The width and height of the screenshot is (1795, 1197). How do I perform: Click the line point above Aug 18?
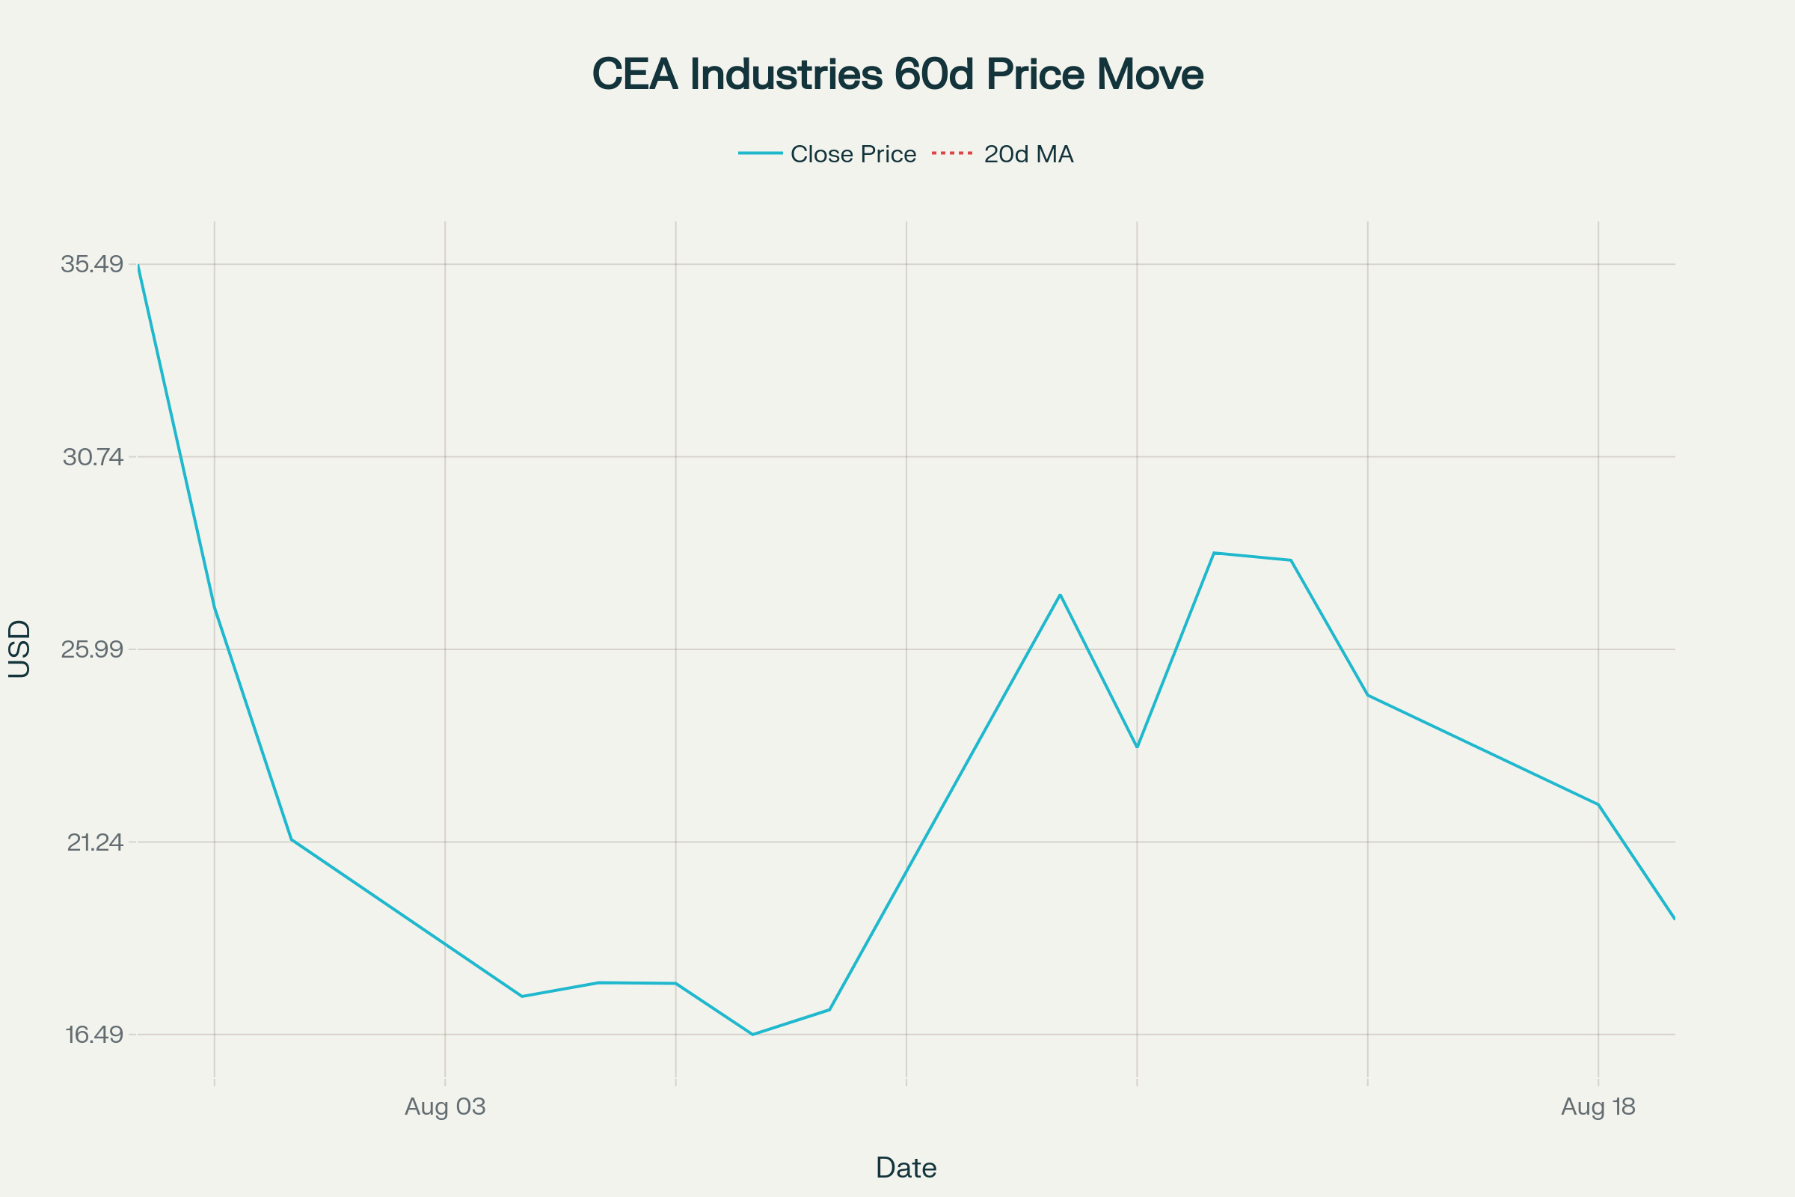(x=1598, y=805)
